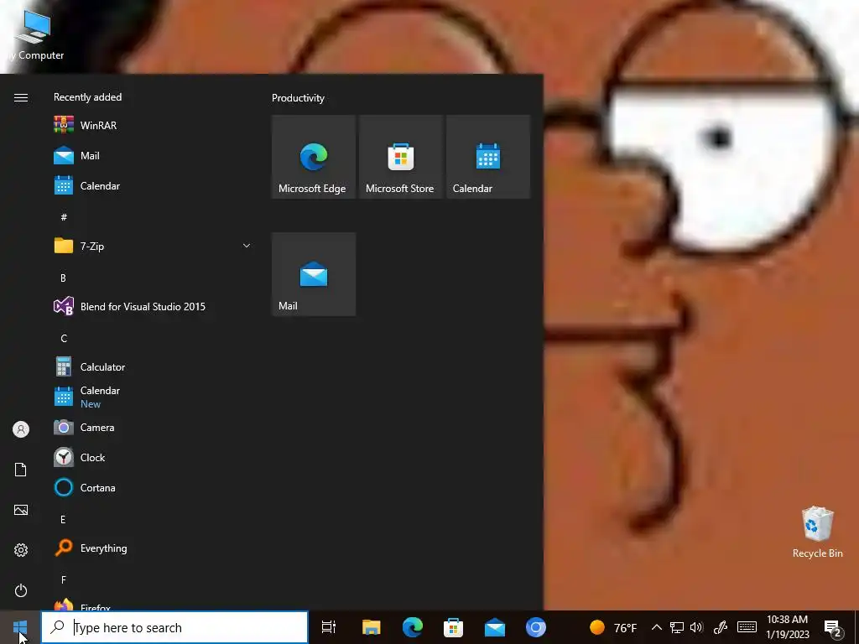Click the 'F' letter header

pos(63,580)
